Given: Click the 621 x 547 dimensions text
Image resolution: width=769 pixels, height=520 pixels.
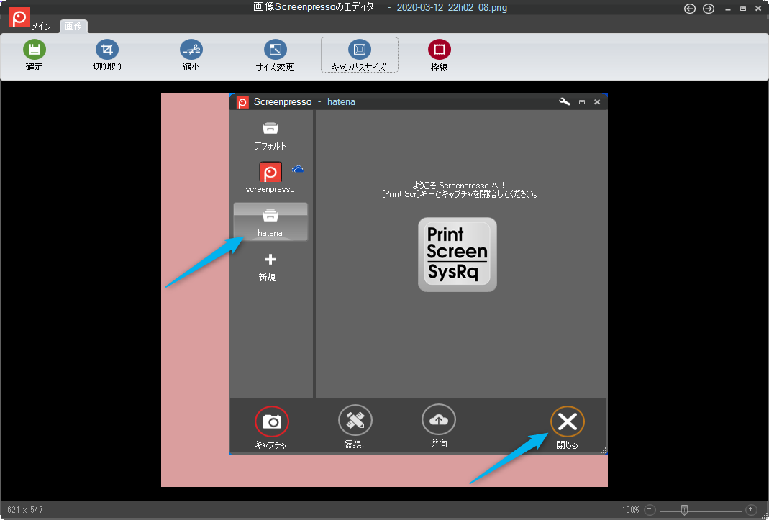Looking at the screenshot, I should 25,510.
